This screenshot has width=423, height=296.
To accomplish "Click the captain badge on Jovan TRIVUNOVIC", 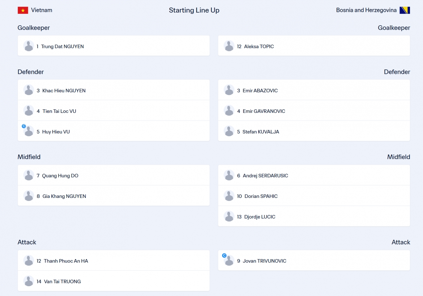I will click(224, 255).
